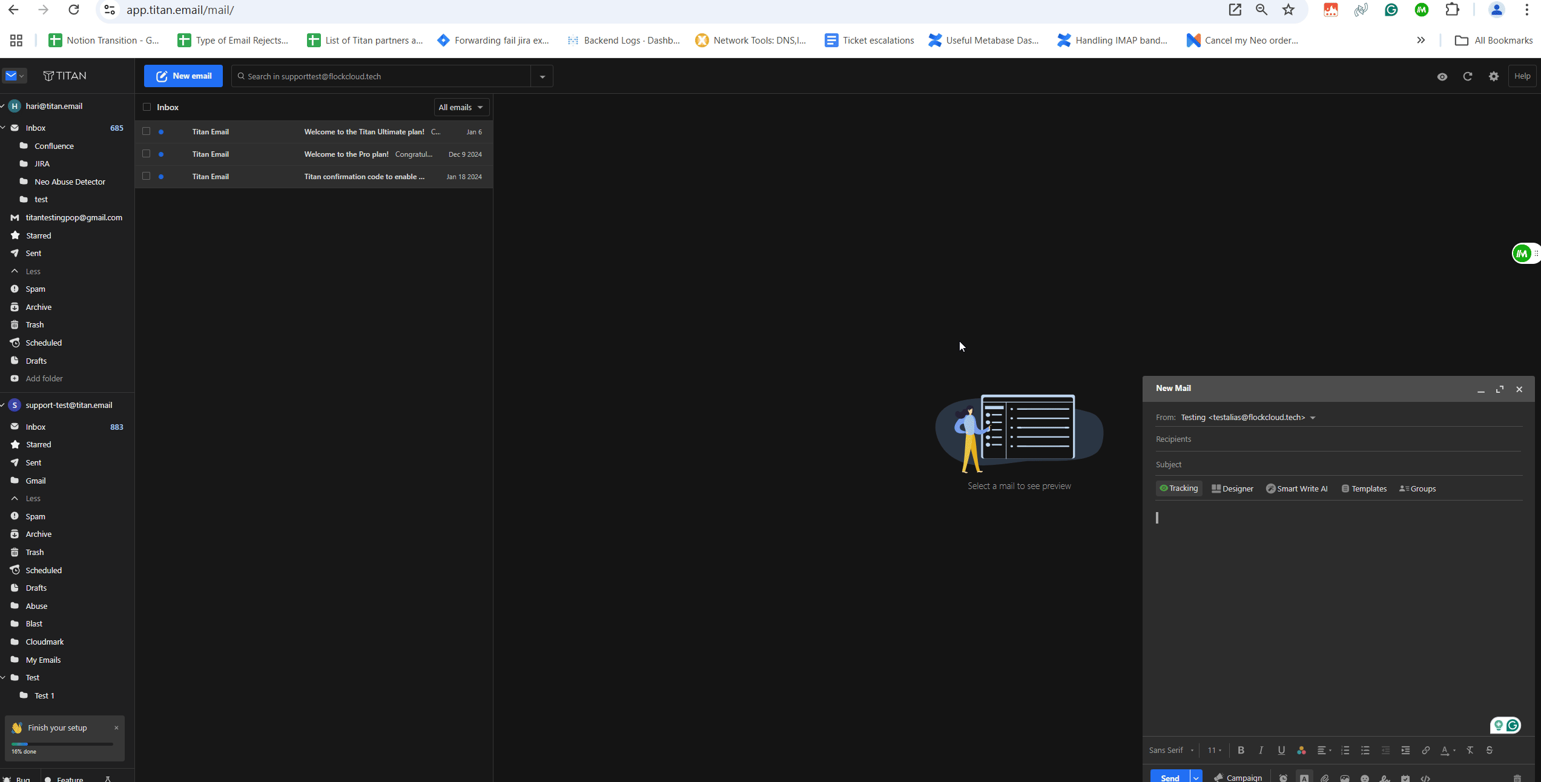This screenshot has height=782, width=1541.
Task: Attach a file with paperclip icon
Action: (1325, 778)
